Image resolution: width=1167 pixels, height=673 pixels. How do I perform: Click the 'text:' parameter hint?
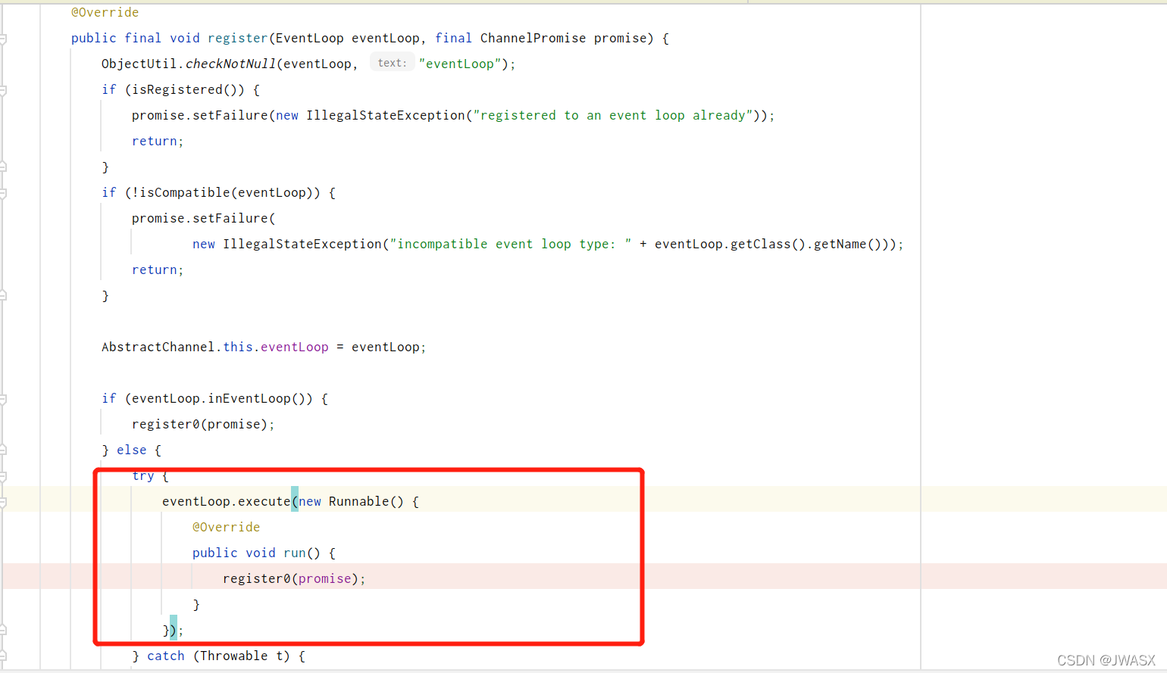(392, 63)
